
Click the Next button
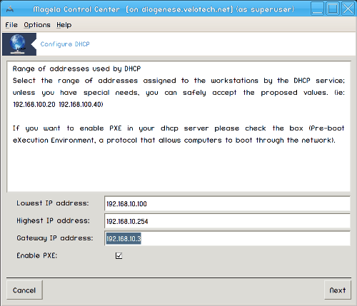coord(338,290)
